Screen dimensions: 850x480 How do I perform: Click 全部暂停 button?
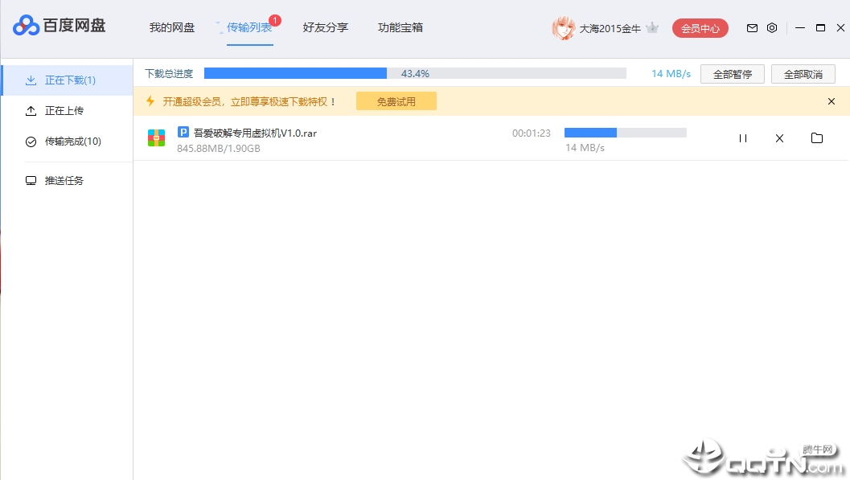(733, 74)
